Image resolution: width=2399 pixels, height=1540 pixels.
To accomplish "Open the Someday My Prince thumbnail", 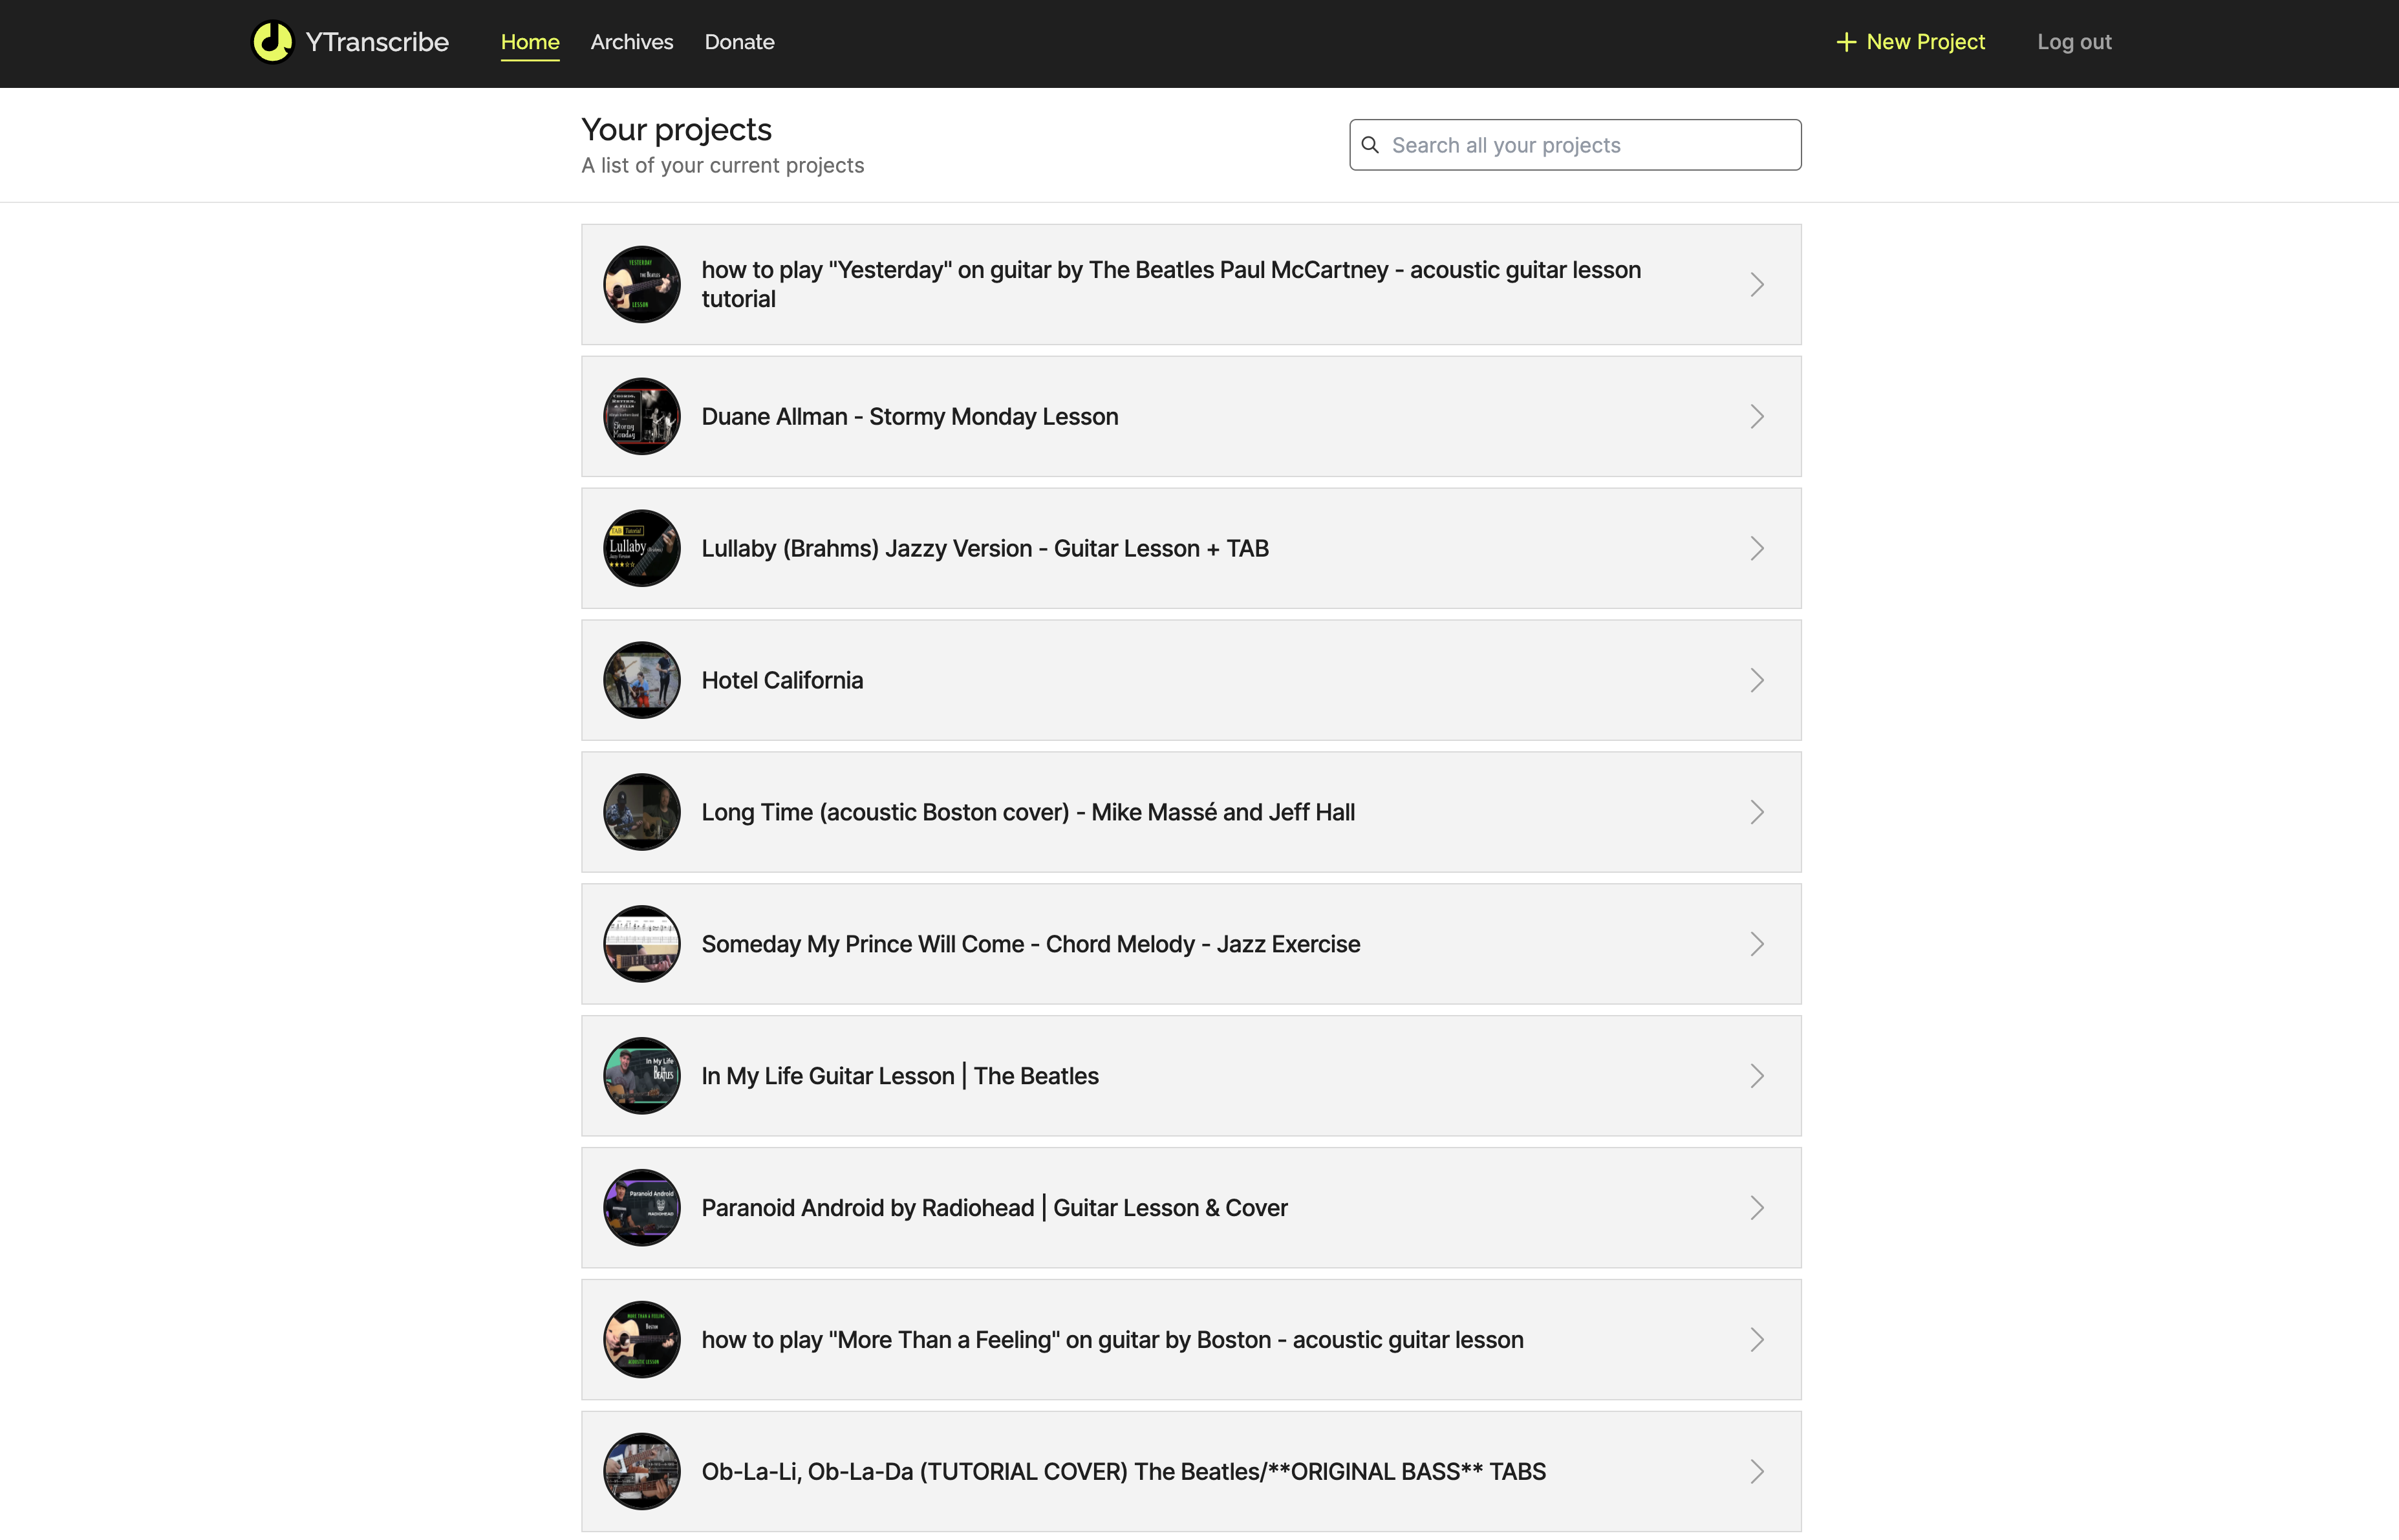I will tap(642, 944).
